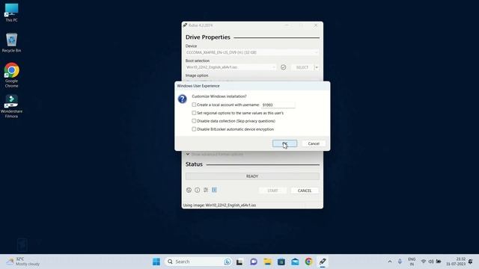Click CANCEL button in Rufus window
This screenshot has width=479, height=269.
[x=305, y=191]
